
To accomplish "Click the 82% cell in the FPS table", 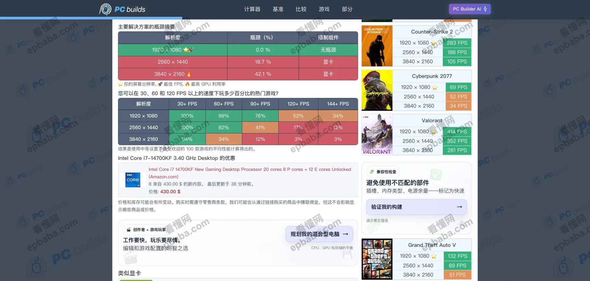I will coord(224,127).
